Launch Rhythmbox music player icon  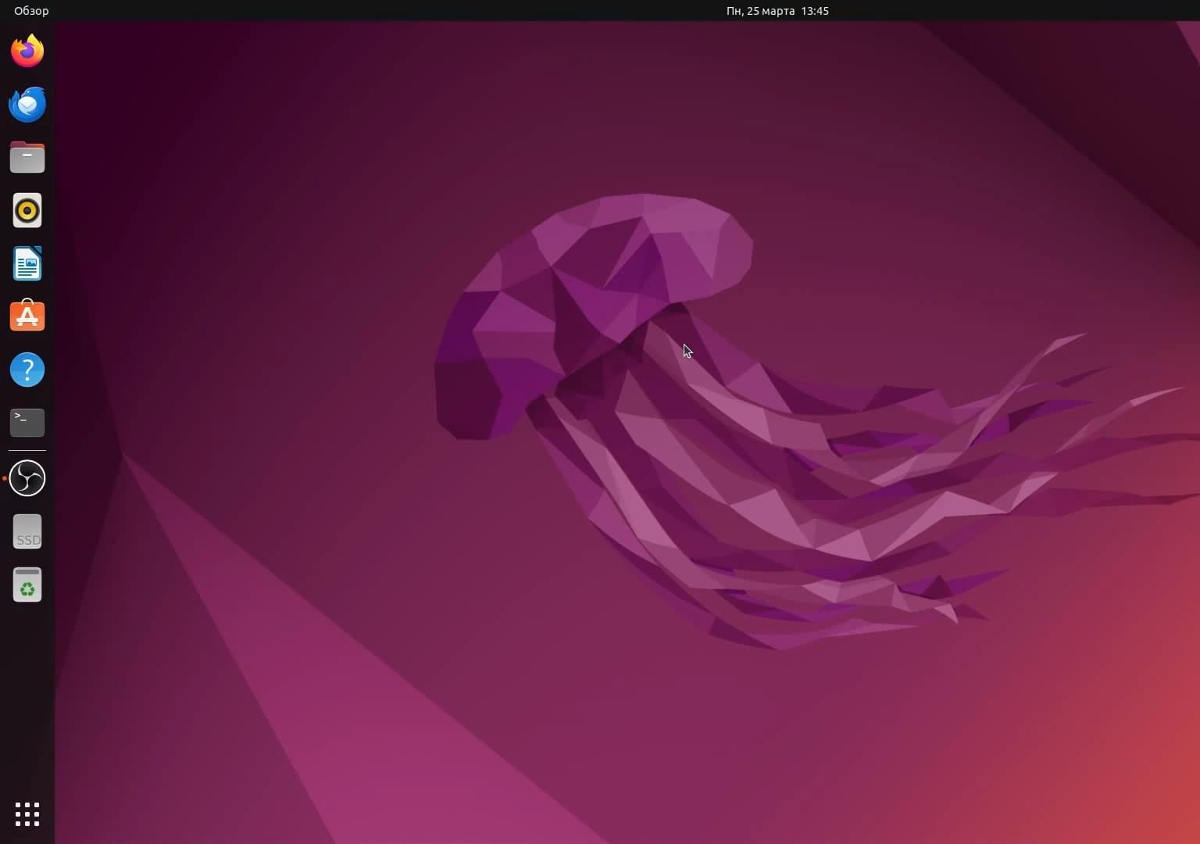27,210
